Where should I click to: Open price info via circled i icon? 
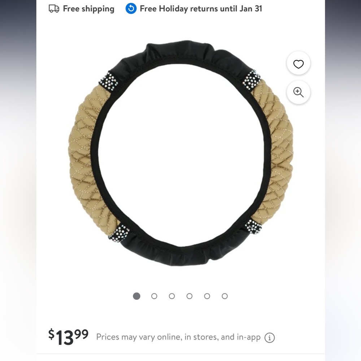coord(270,338)
